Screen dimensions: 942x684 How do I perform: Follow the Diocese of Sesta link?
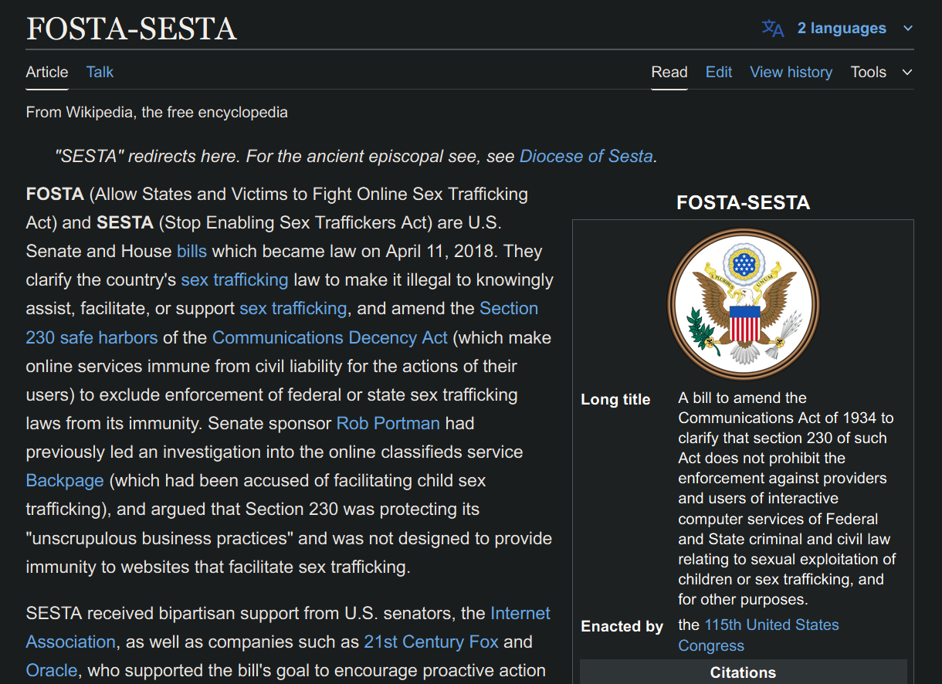pos(586,156)
